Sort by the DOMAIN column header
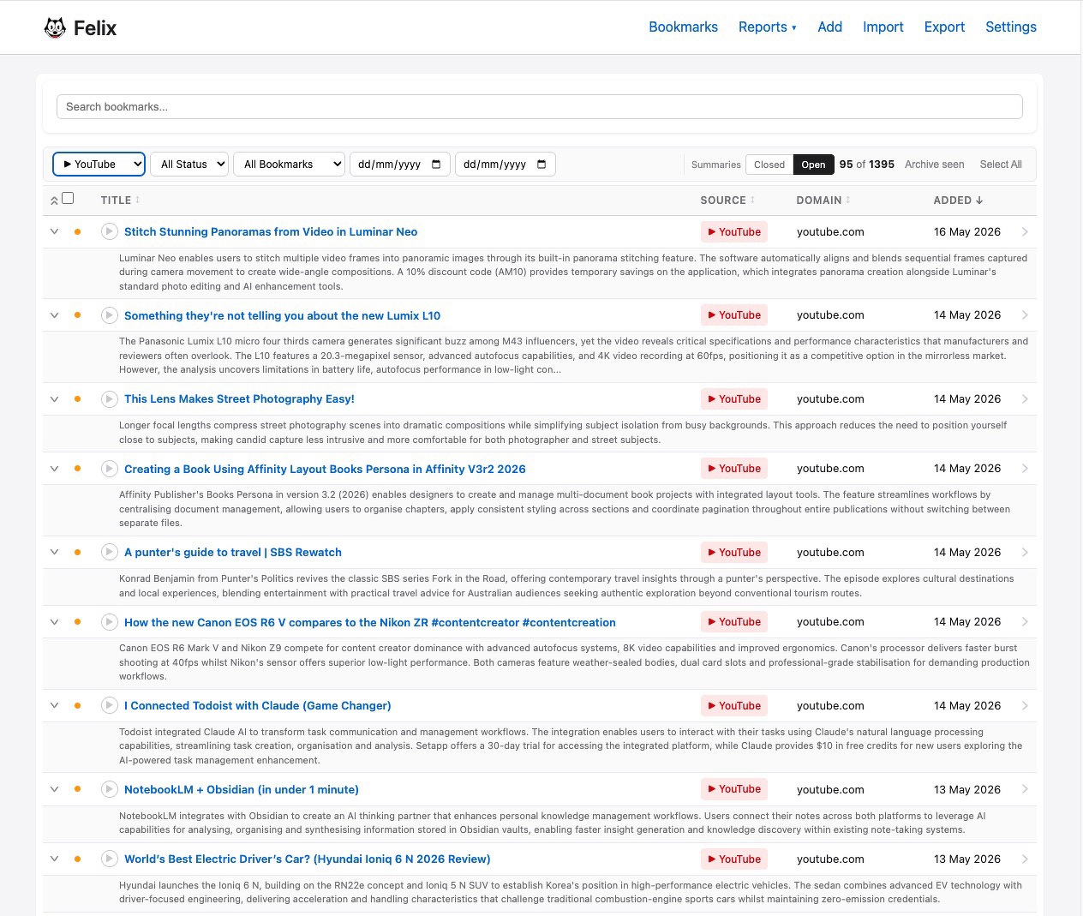 point(823,201)
